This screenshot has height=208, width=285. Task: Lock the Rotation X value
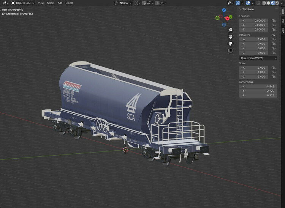click(274, 44)
